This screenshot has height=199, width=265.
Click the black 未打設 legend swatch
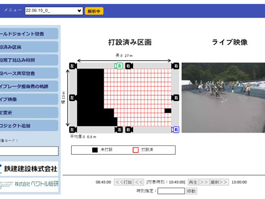(x=95, y=150)
